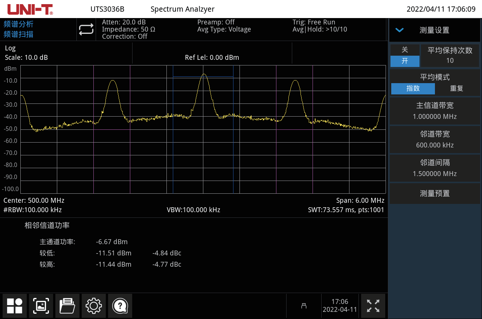Click Ref Lel: 0.00 dBm text
482x319 pixels.
click(212, 58)
